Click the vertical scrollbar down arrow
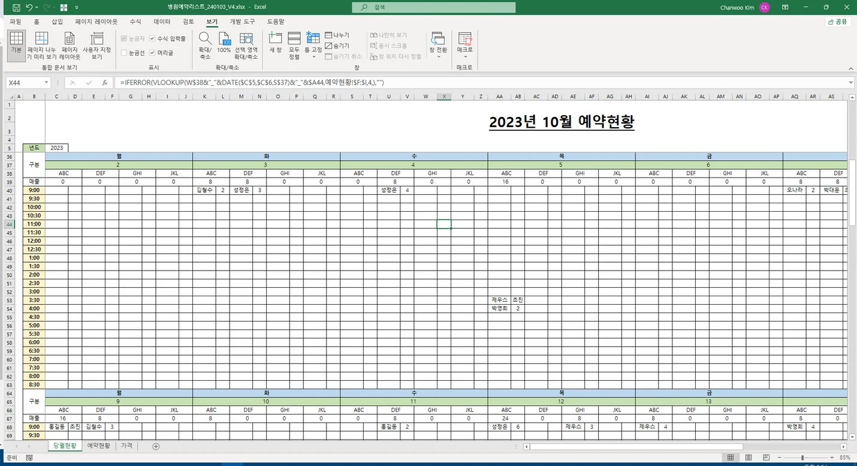857x466 pixels. [x=852, y=437]
